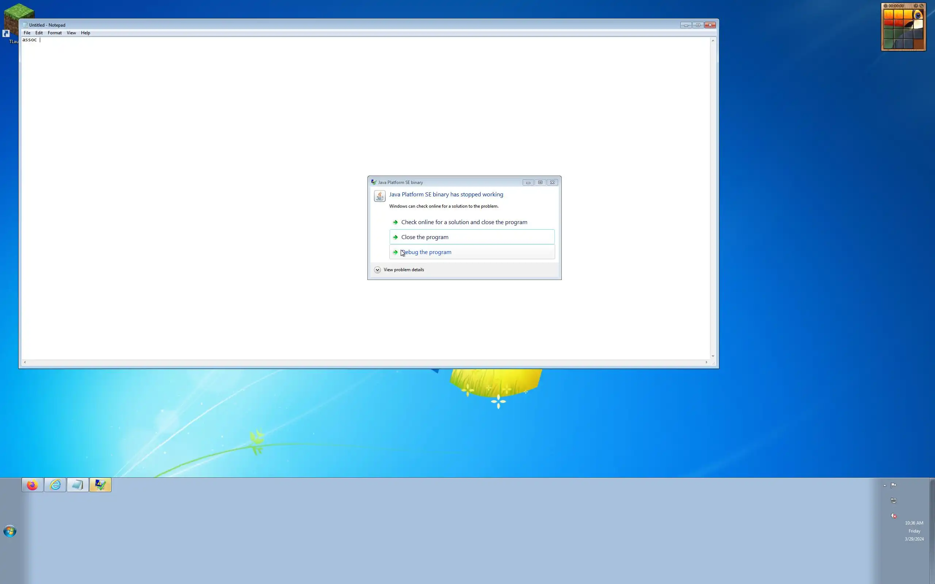This screenshot has width=935, height=584.
Task: Select Check online for a solution option
Action: coord(463,222)
